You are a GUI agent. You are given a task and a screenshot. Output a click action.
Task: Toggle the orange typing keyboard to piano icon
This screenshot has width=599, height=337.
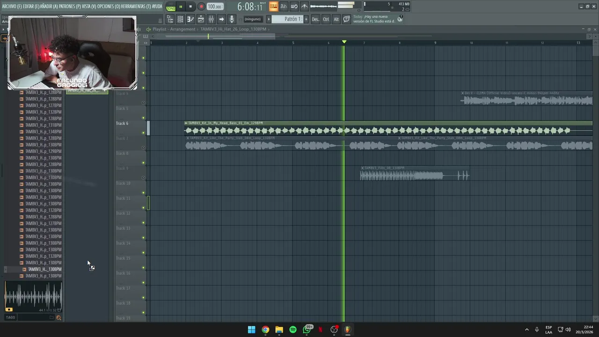coord(273,6)
